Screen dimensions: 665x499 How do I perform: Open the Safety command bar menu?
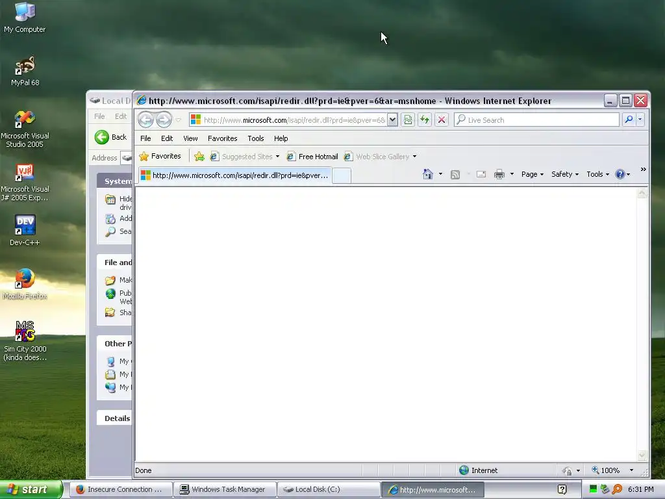pyautogui.click(x=564, y=174)
